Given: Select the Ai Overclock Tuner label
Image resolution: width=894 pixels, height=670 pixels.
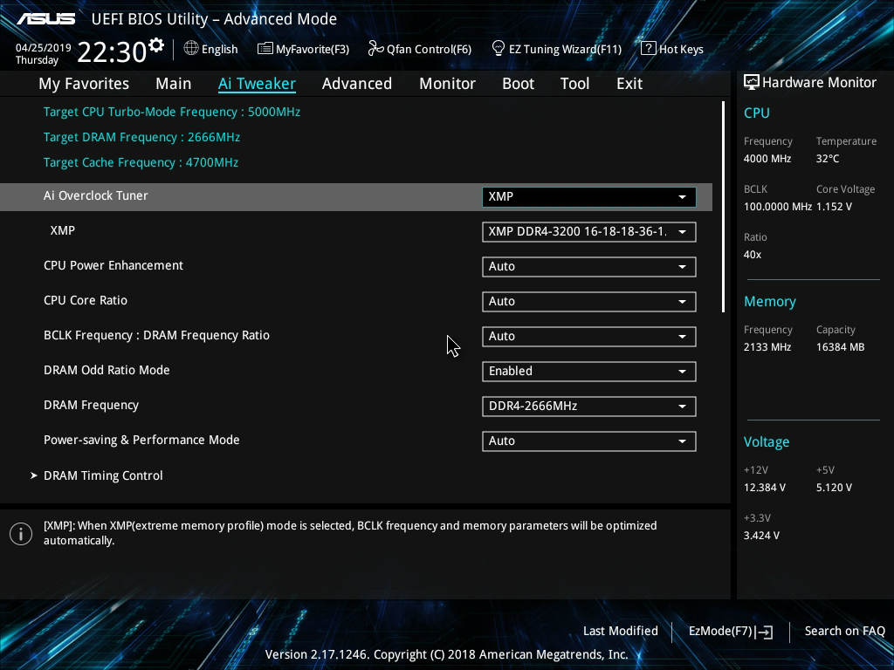Looking at the screenshot, I should coord(96,195).
